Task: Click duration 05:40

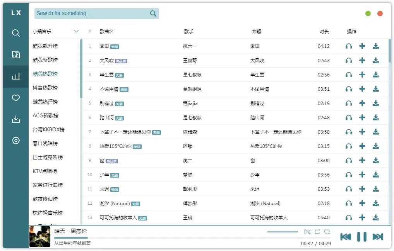Action: click(324, 218)
